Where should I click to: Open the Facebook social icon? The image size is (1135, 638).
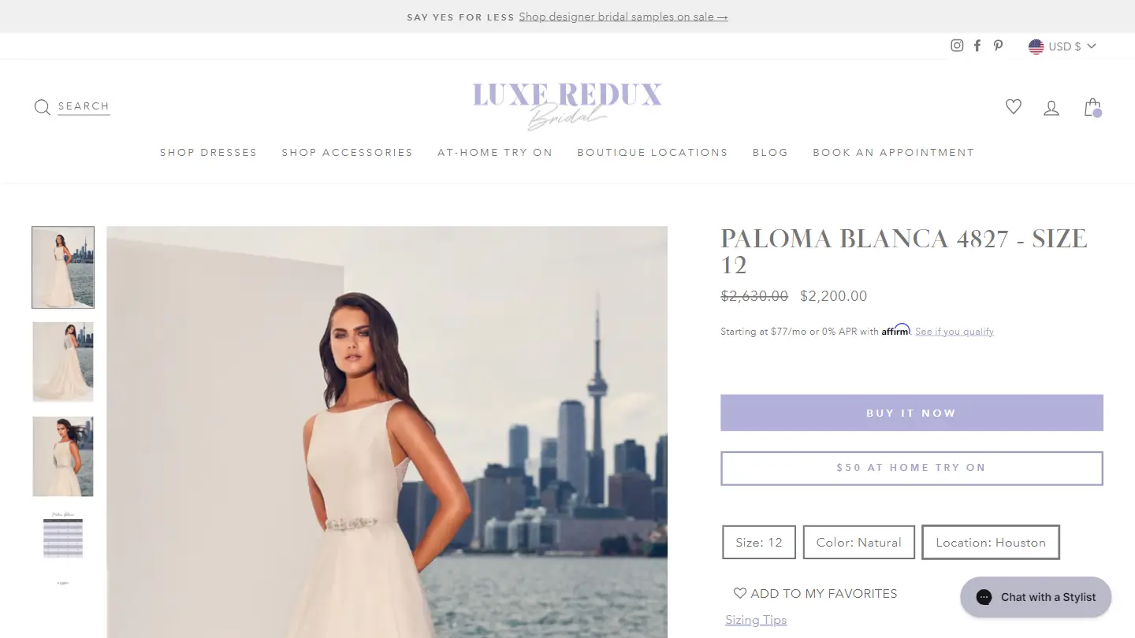click(x=977, y=46)
